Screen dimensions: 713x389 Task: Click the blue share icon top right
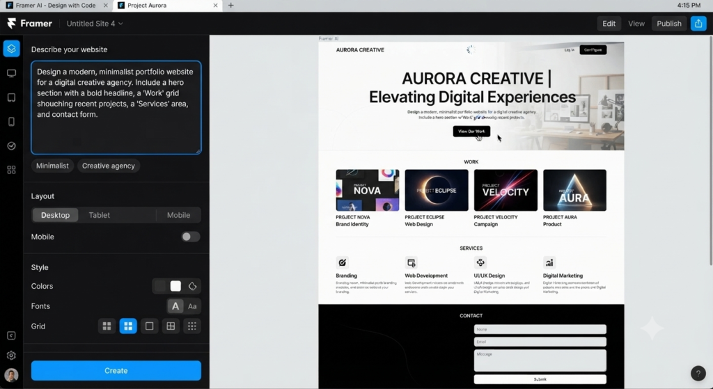(698, 24)
